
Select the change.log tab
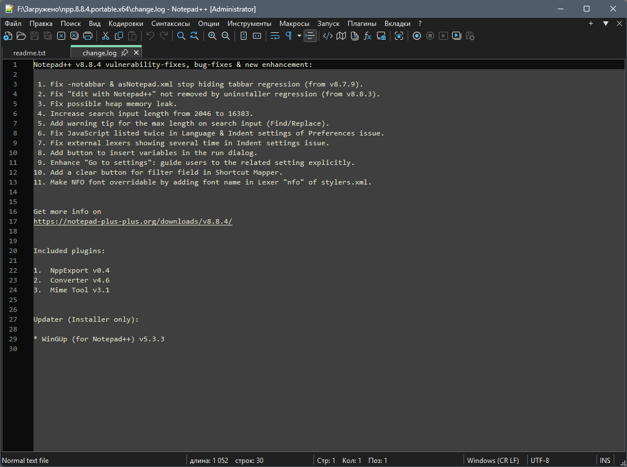[99, 52]
